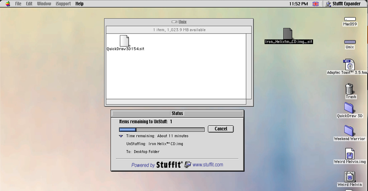The width and height of the screenshot is (368, 191).
Task: Select the Iron_Helixtm_CD.img_.sit desktop file
Action: pos(288,34)
